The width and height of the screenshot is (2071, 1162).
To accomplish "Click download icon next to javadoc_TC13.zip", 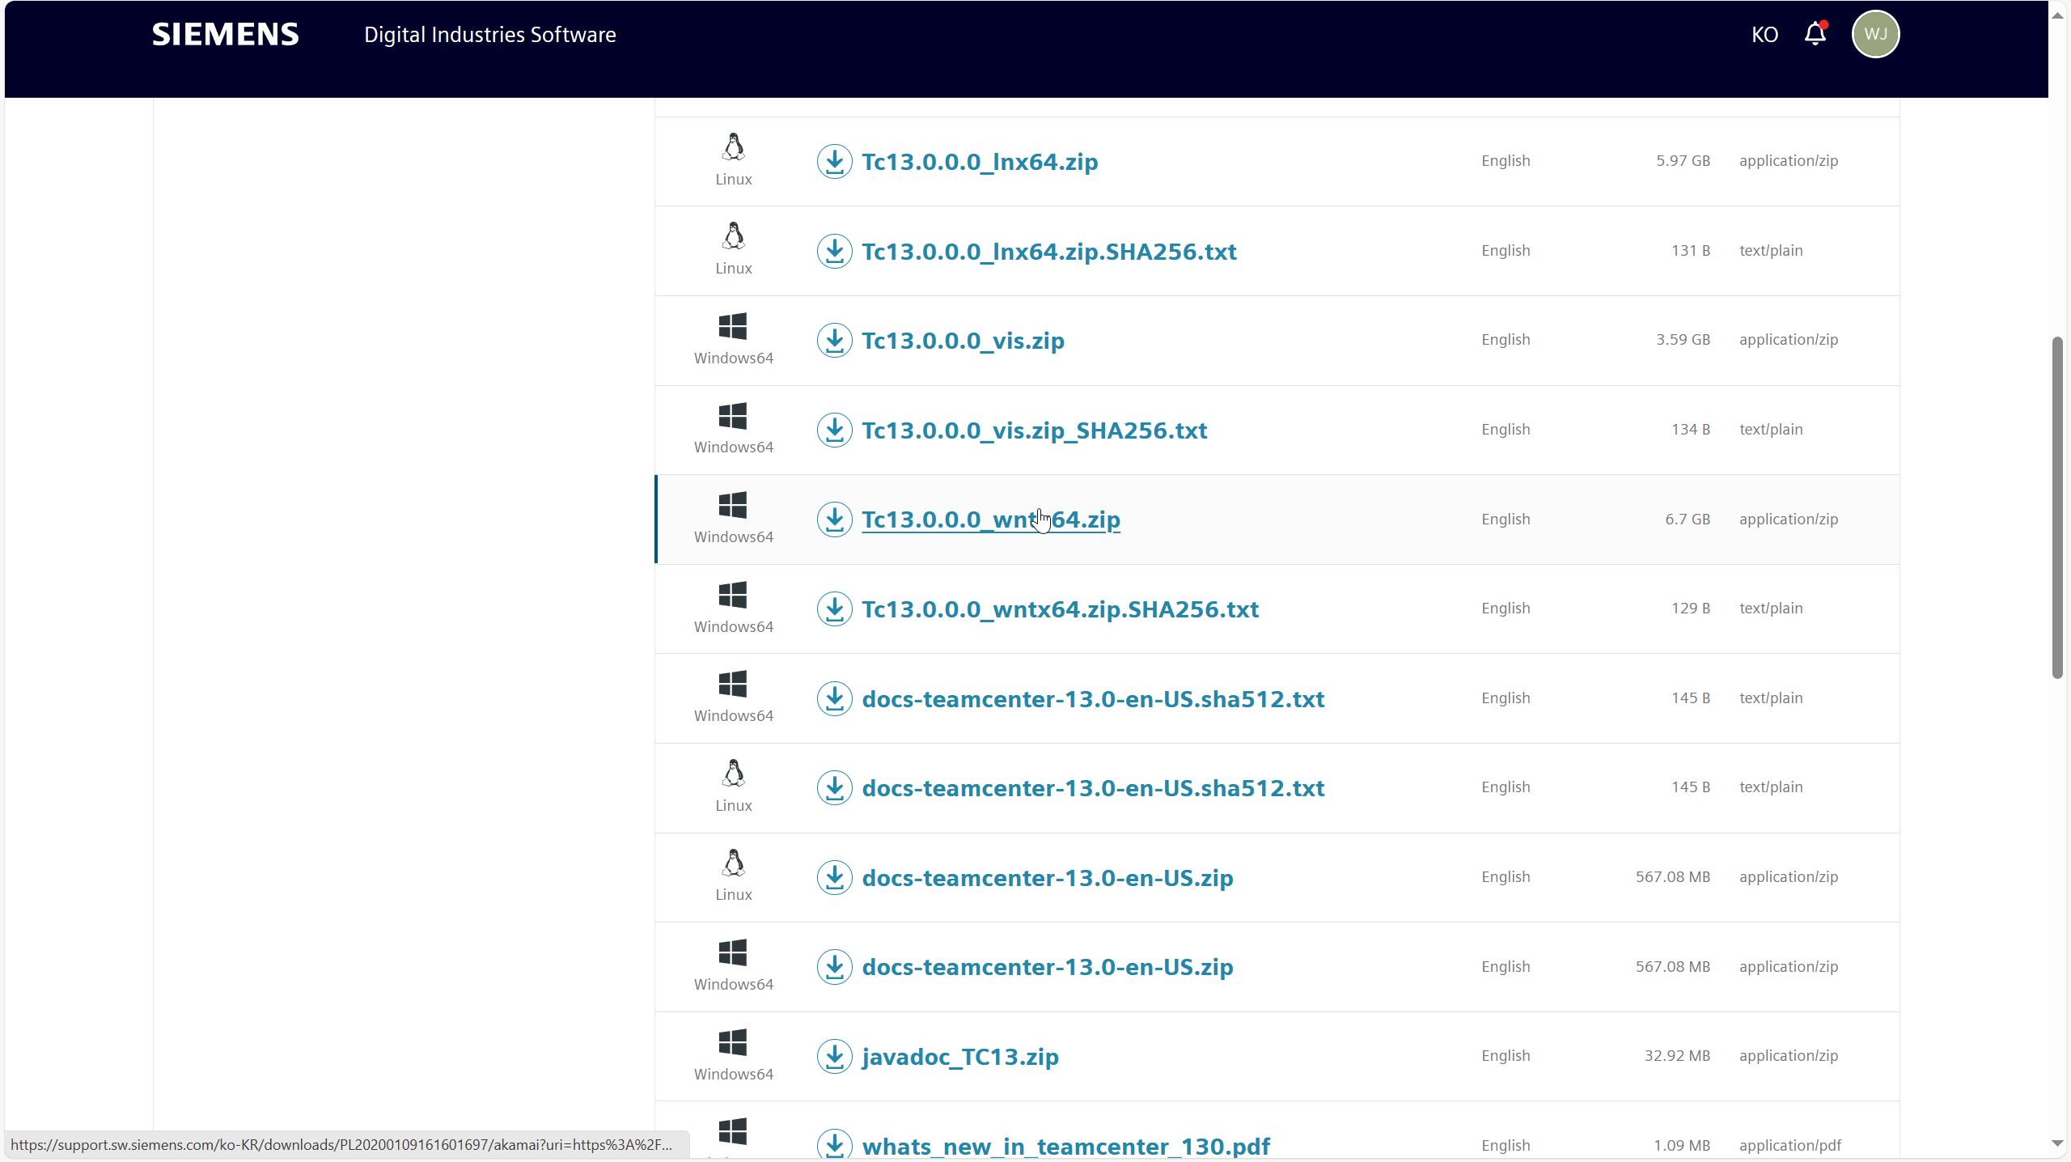I will pyautogui.click(x=834, y=1056).
